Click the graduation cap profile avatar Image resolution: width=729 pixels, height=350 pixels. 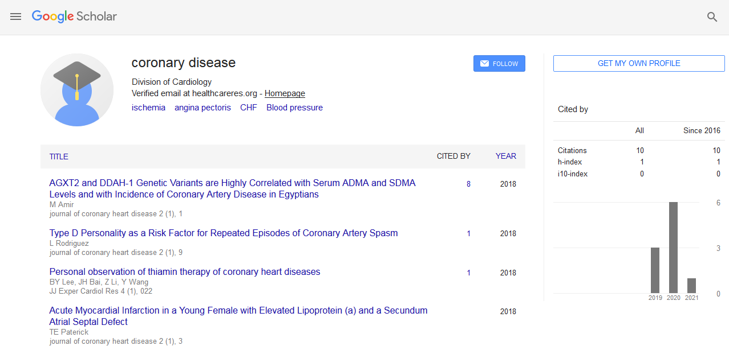[x=76, y=89]
